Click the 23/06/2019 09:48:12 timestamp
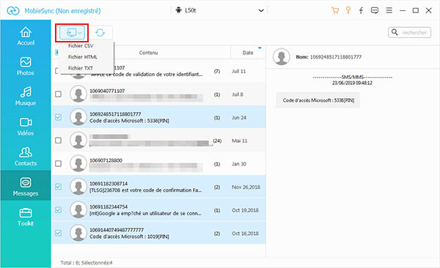Viewport: 440px width, 268px height. coord(352,83)
